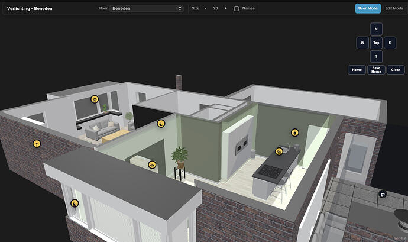
Task: Click the Verlichting - Beneden title
Action: [x=30, y=9]
